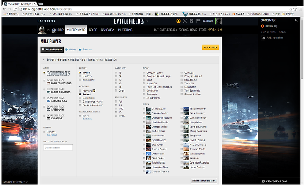Expand the Battlefield 3 game selector arrow
305x186 pixels.
tap(147, 21)
